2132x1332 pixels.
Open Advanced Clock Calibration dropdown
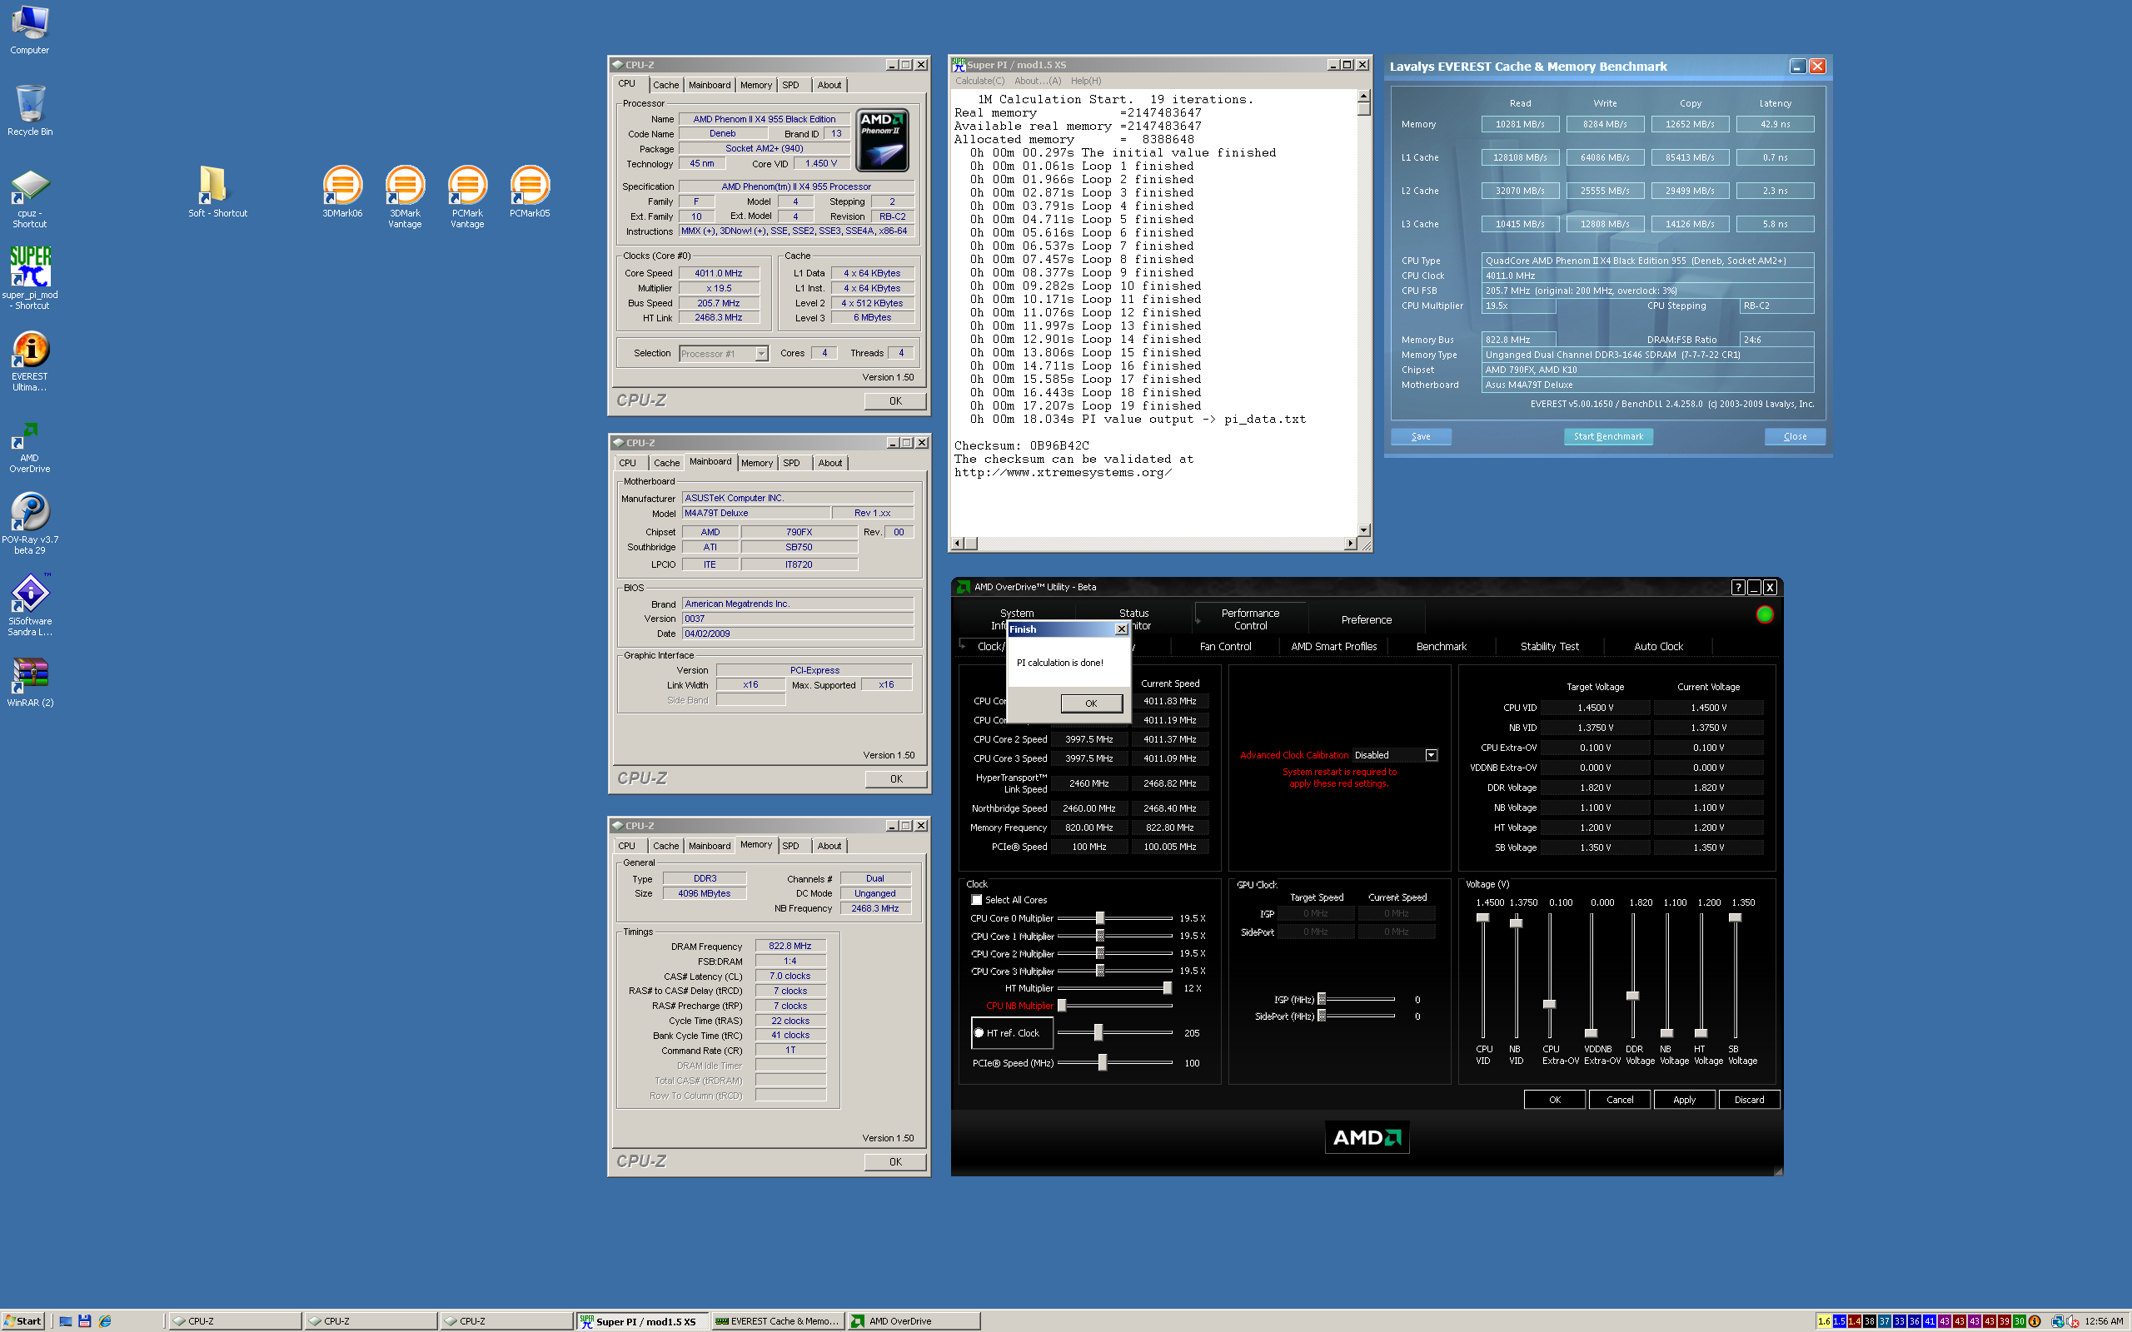pyautogui.click(x=1432, y=755)
